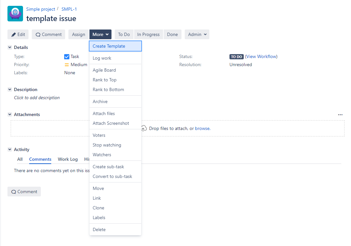
Task: Click the Medium priority icon
Action: coord(67,65)
